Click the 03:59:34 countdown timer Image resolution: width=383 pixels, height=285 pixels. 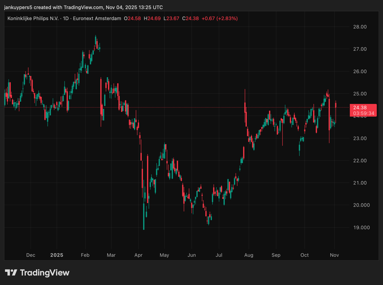point(363,114)
